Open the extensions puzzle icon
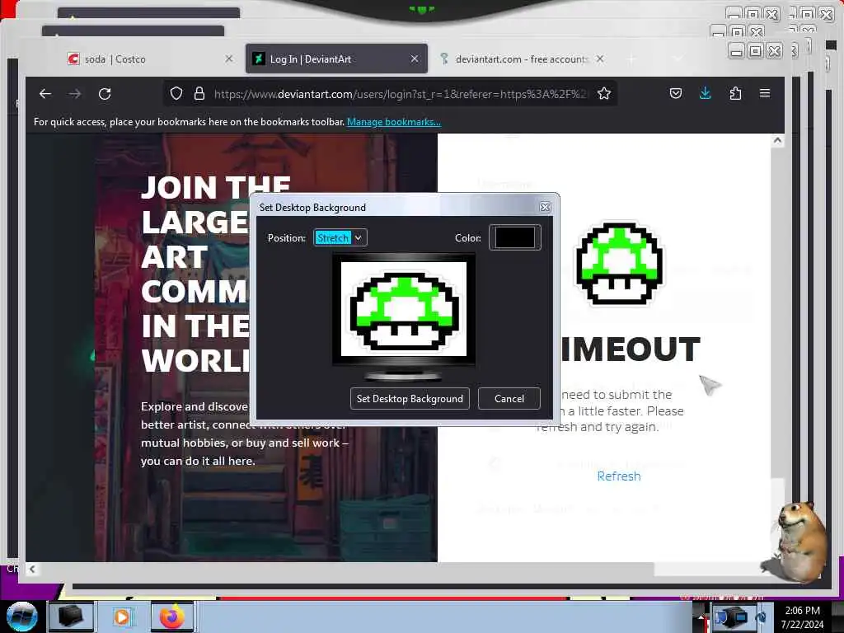The width and height of the screenshot is (844, 633). pos(735,94)
